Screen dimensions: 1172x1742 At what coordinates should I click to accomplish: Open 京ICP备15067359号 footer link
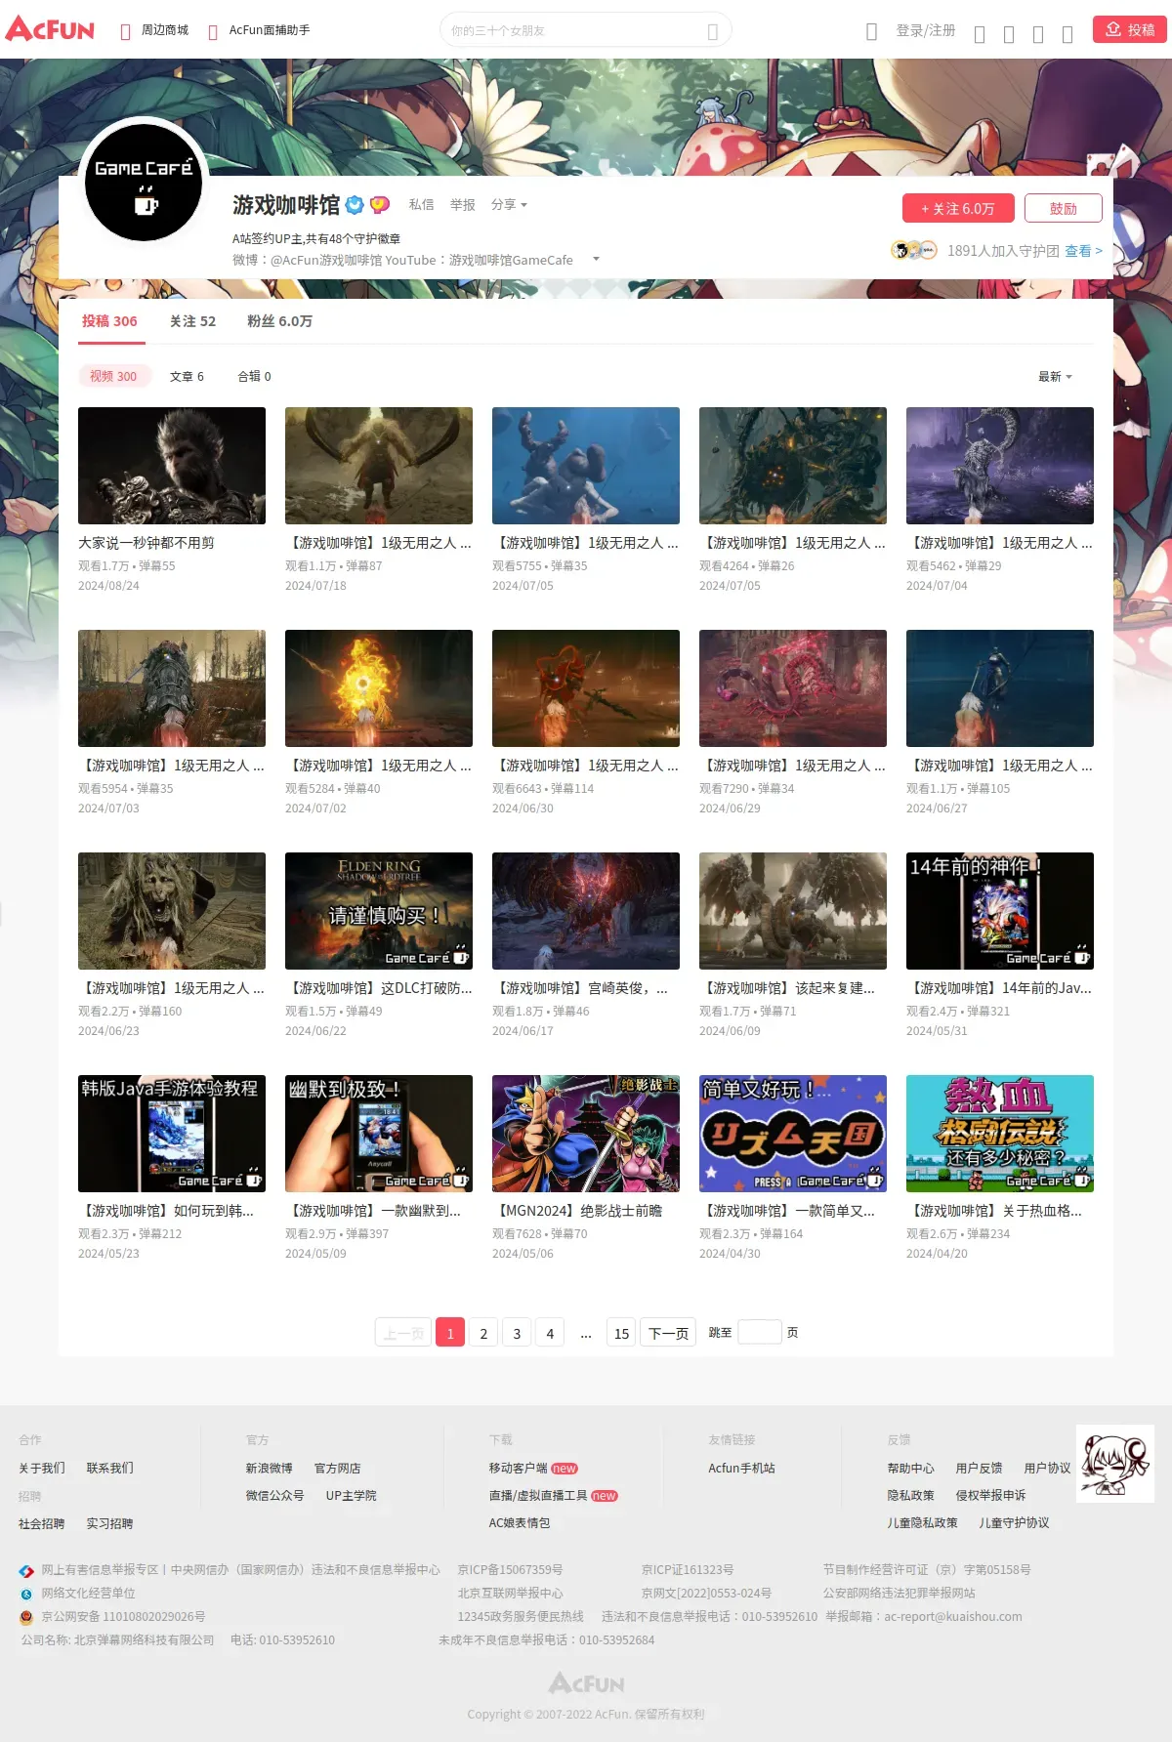[x=510, y=1569]
